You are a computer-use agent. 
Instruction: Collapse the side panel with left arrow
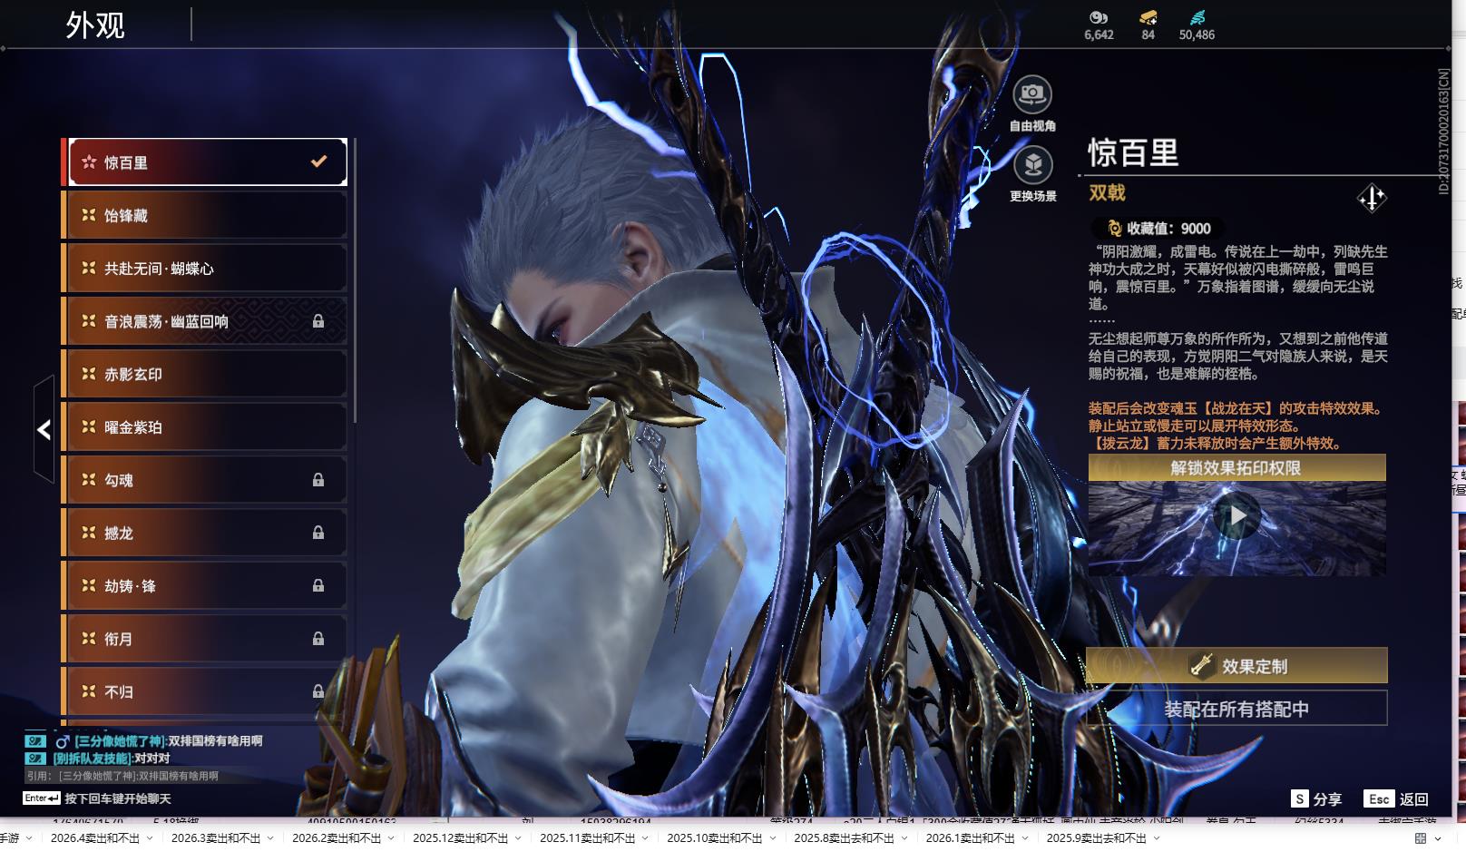pyautogui.click(x=44, y=430)
